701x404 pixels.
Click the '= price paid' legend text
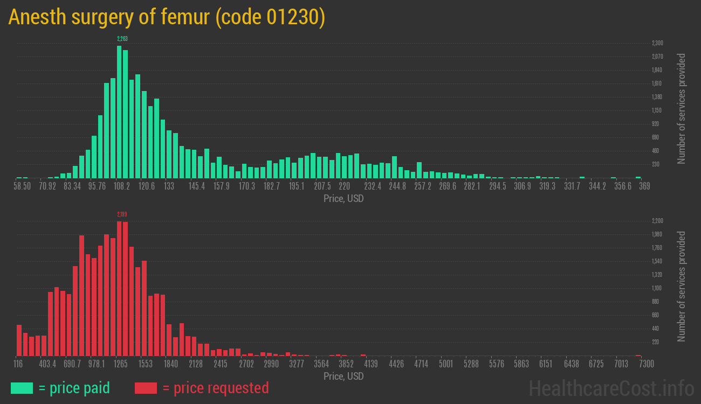point(74,388)
